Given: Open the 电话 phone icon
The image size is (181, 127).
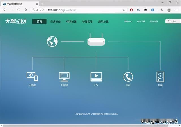Looking at the screenshot, I should click(x=128, y=77).
